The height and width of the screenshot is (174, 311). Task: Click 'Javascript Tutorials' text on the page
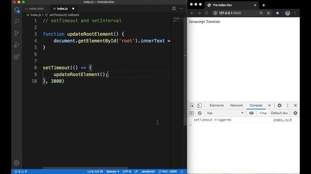pyautogui.click(x=204, y=21)
